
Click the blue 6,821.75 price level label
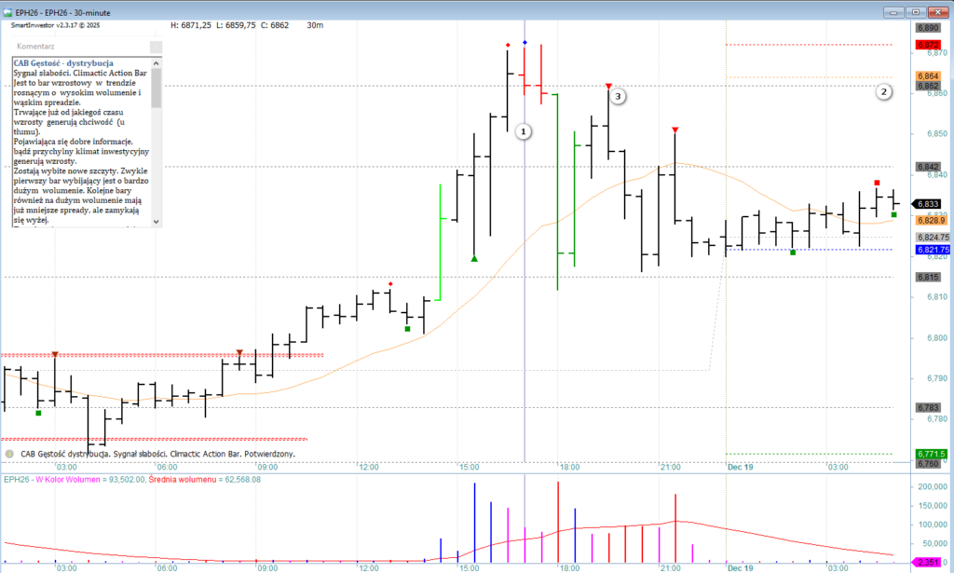[932, 250]
